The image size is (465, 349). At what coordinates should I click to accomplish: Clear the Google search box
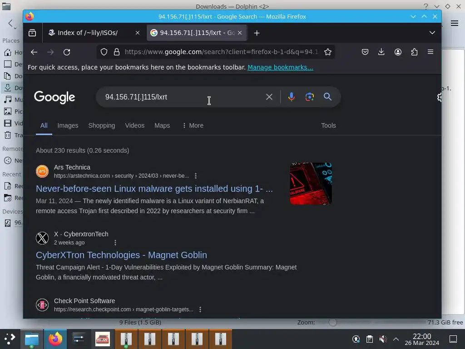(x=269, y=97)
